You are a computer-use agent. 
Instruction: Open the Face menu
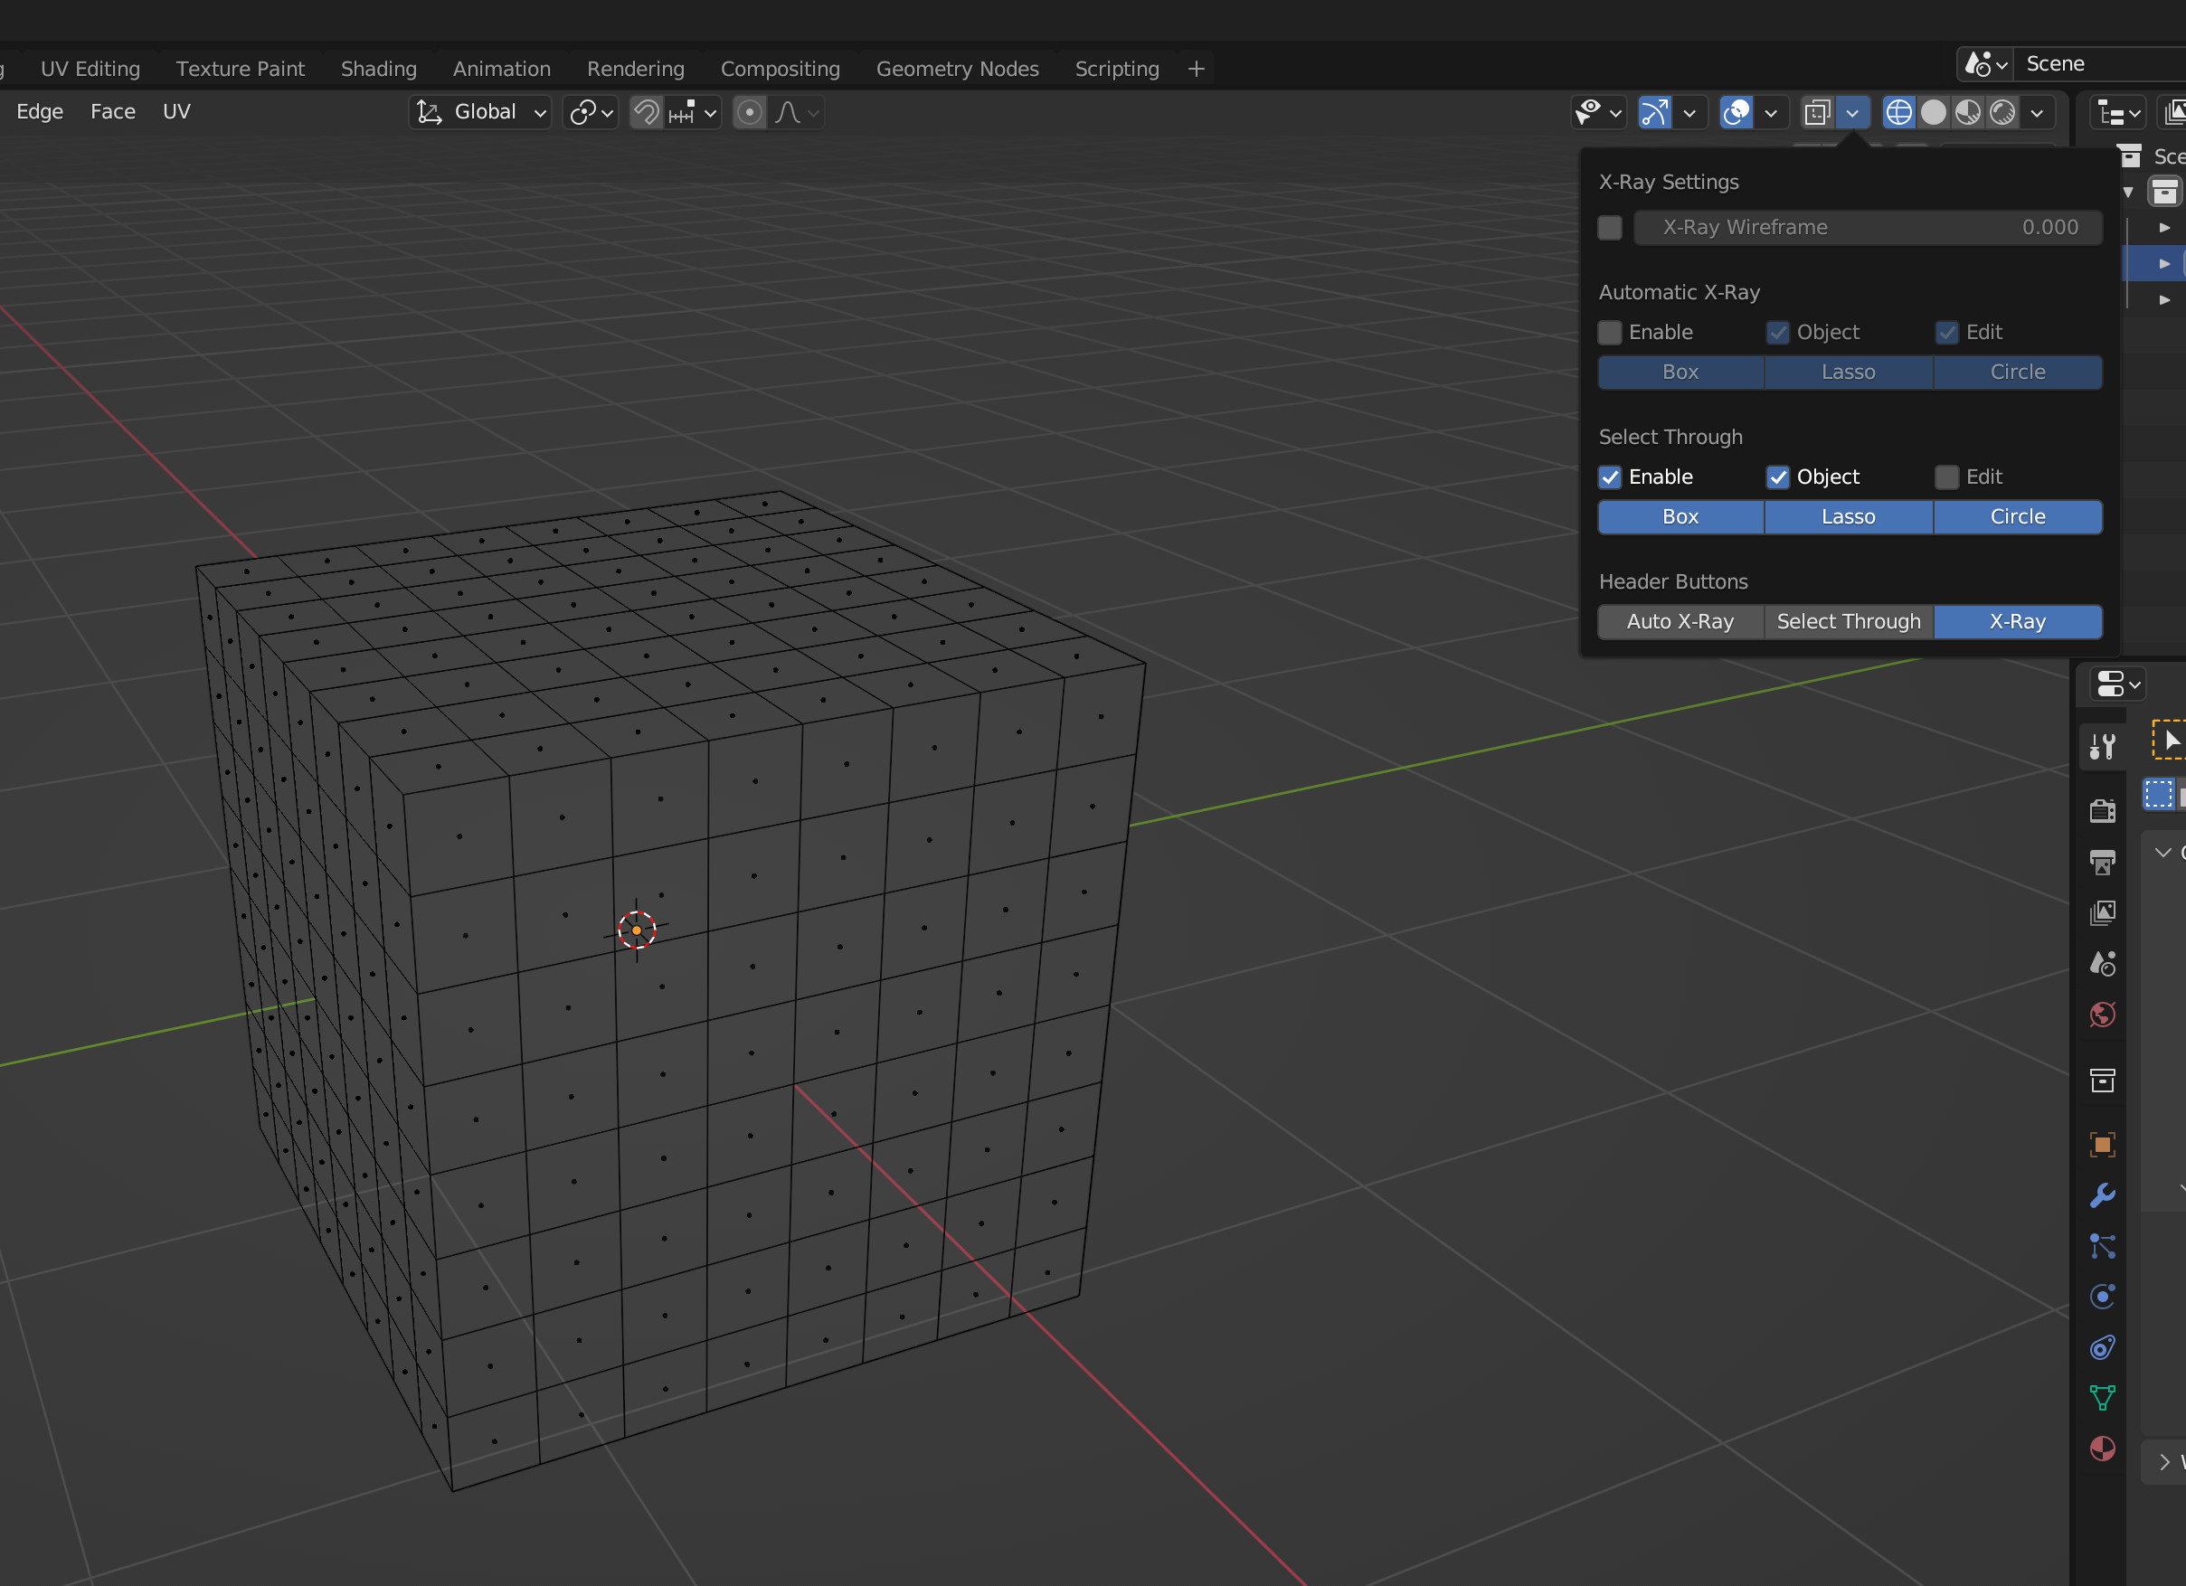113,112
